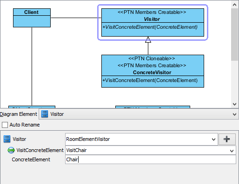Select the Client class box

click(x=32, y=18)
